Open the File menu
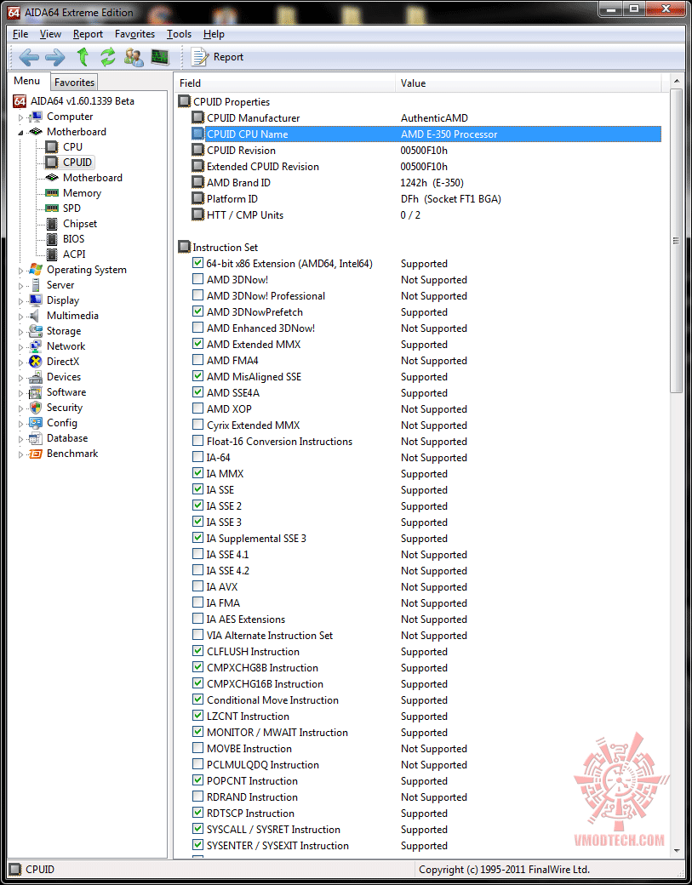 pyautogui.click(x=20, y=34)
